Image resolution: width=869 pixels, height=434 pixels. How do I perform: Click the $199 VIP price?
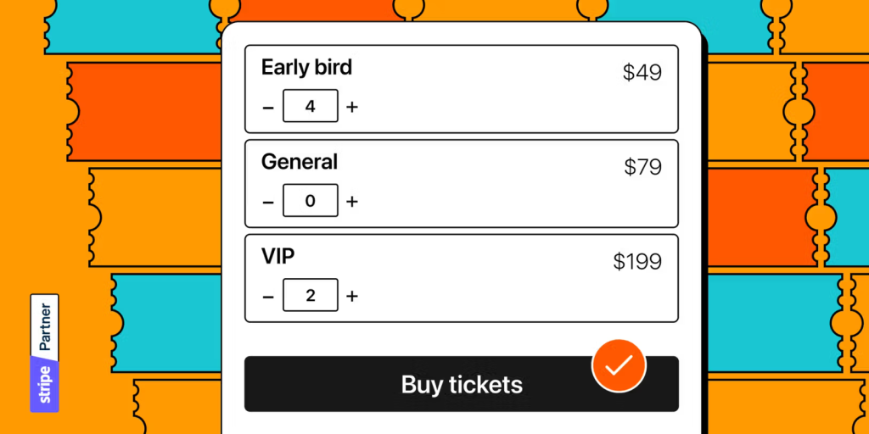click(x=637, y=261)
